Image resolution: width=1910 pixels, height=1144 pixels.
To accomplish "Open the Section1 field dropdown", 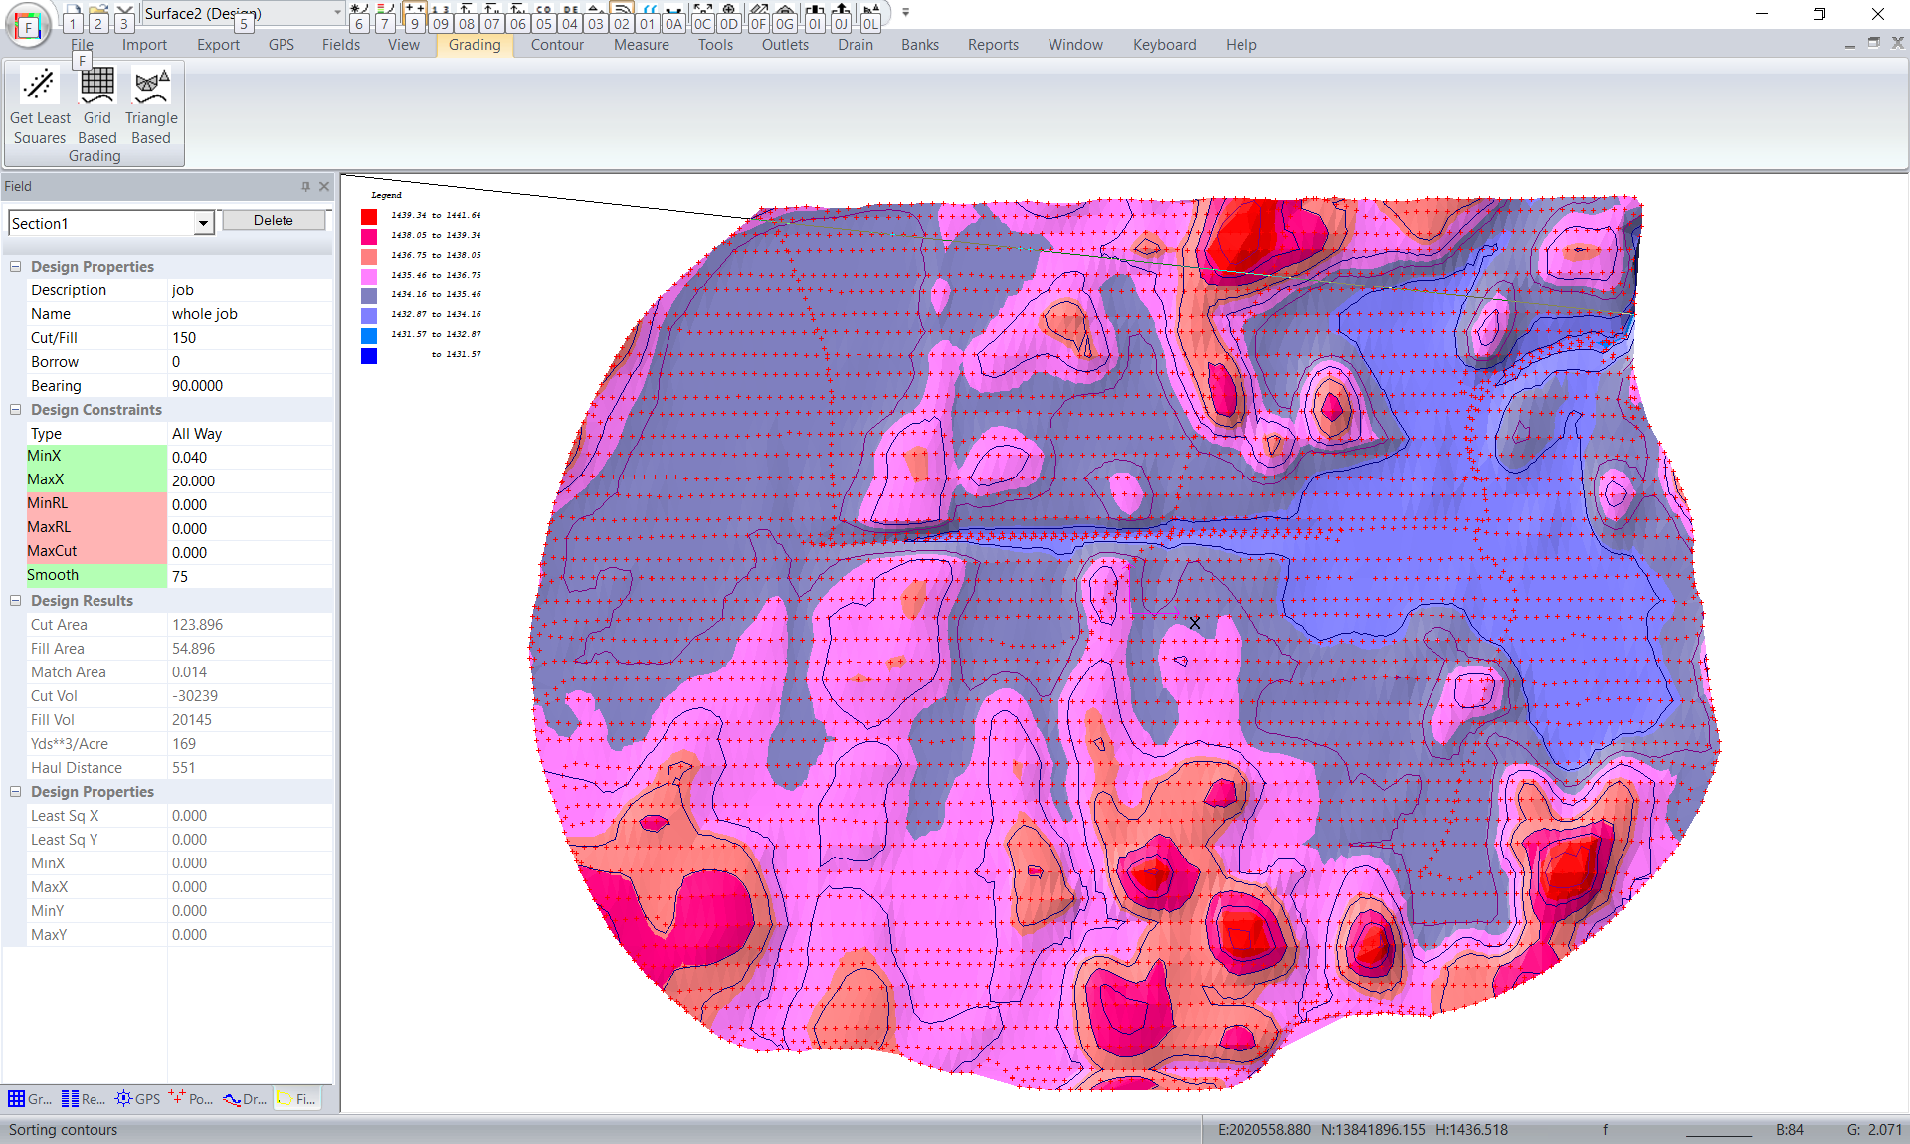I will pyautogui.click(x=203, y=223).
